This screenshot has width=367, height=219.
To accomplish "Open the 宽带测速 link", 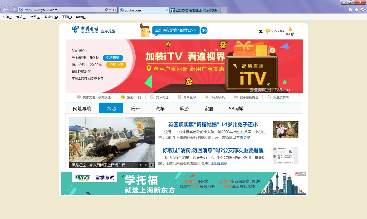I will tap(162, 97).
